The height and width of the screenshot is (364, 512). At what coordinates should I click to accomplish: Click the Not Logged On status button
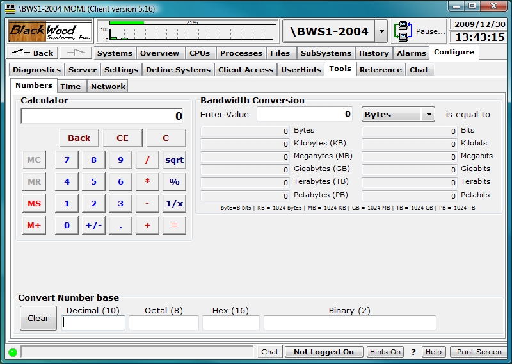coord(324,352)
